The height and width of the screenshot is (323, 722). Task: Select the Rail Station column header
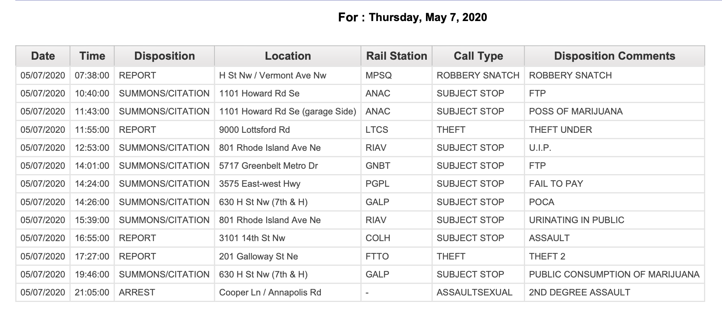[397, 56]
